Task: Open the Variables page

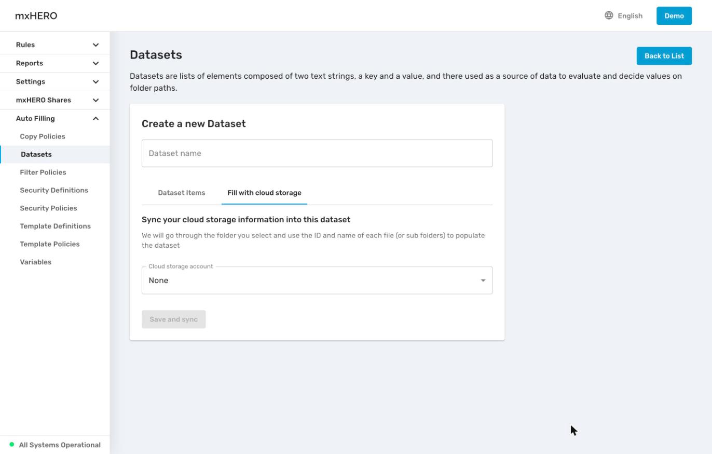Action: pyautogui.click(x=35, y=262)
